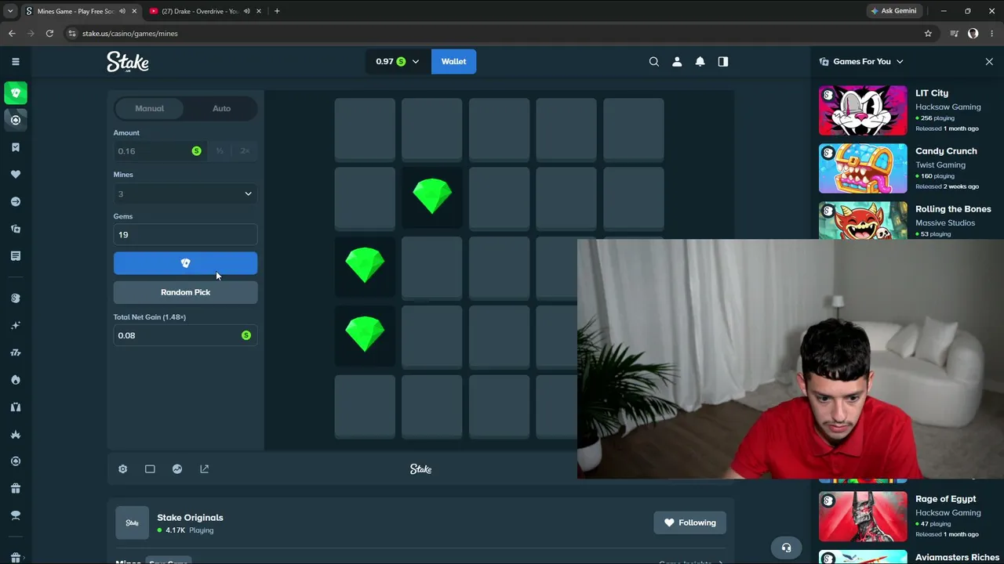Open the LIT City game thumbnail
The height and width of the screenshot is (564, 1004).
point(863,110)
